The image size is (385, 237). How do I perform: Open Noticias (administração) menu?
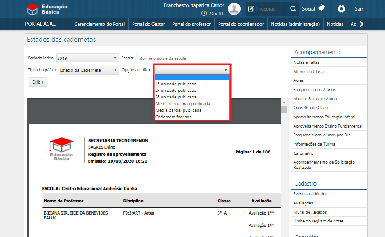pyautogui.click(x=295, y=24)
